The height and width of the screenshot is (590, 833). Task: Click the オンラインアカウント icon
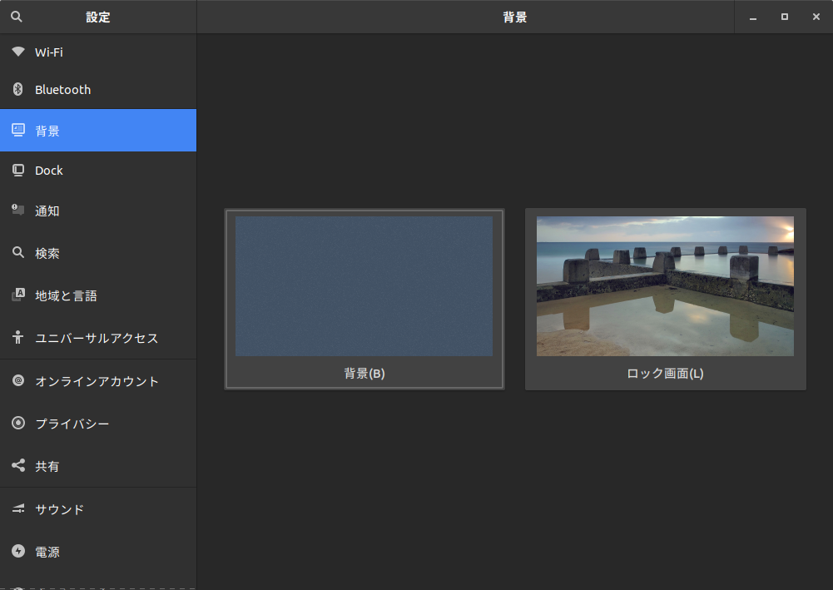18,380
